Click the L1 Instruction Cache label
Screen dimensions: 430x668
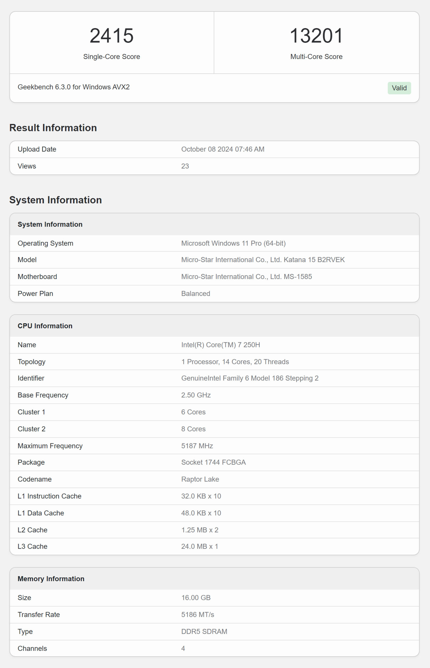[x=50, y=496]
